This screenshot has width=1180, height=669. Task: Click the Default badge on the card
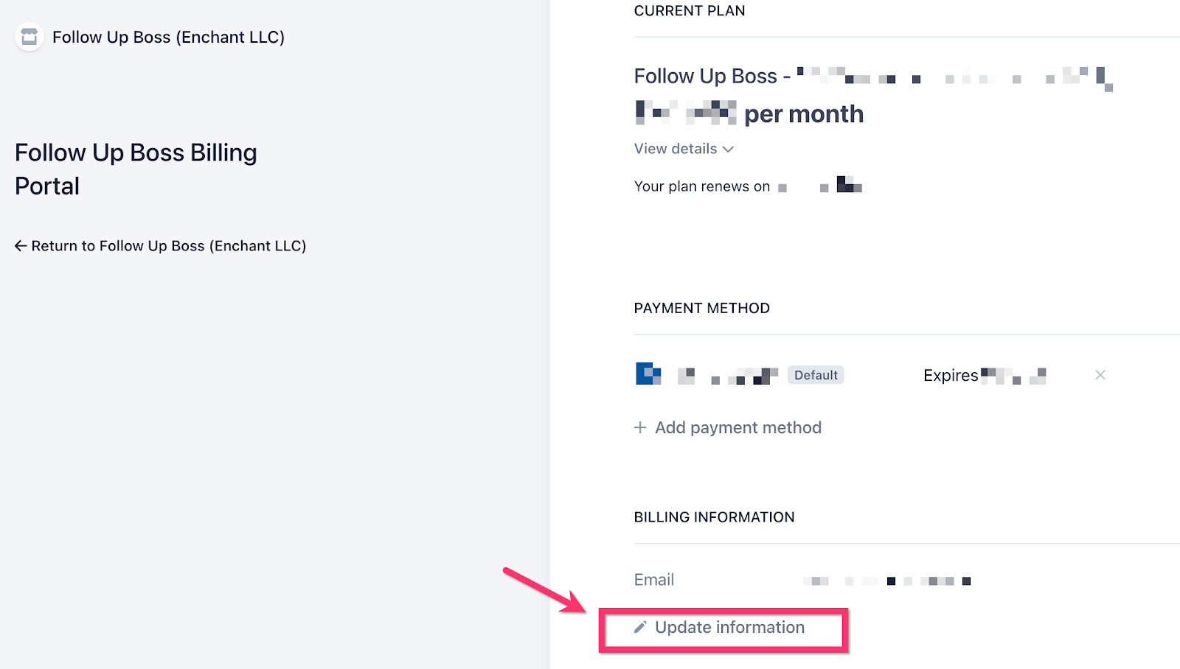pyautogui.click(x=816, y=375)
